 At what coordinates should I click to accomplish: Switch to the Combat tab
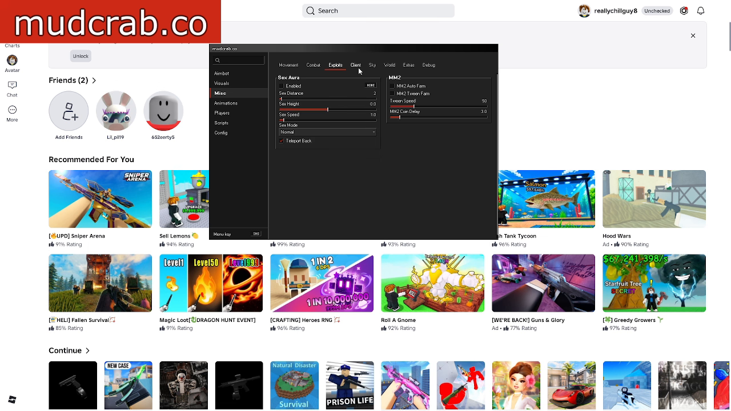coord(314,65)
